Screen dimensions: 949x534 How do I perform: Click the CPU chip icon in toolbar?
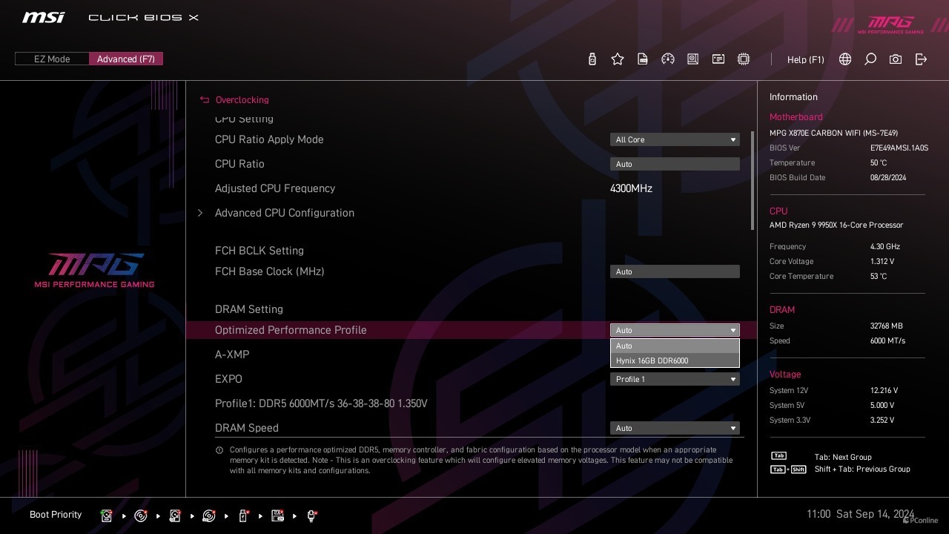[744, 59]
